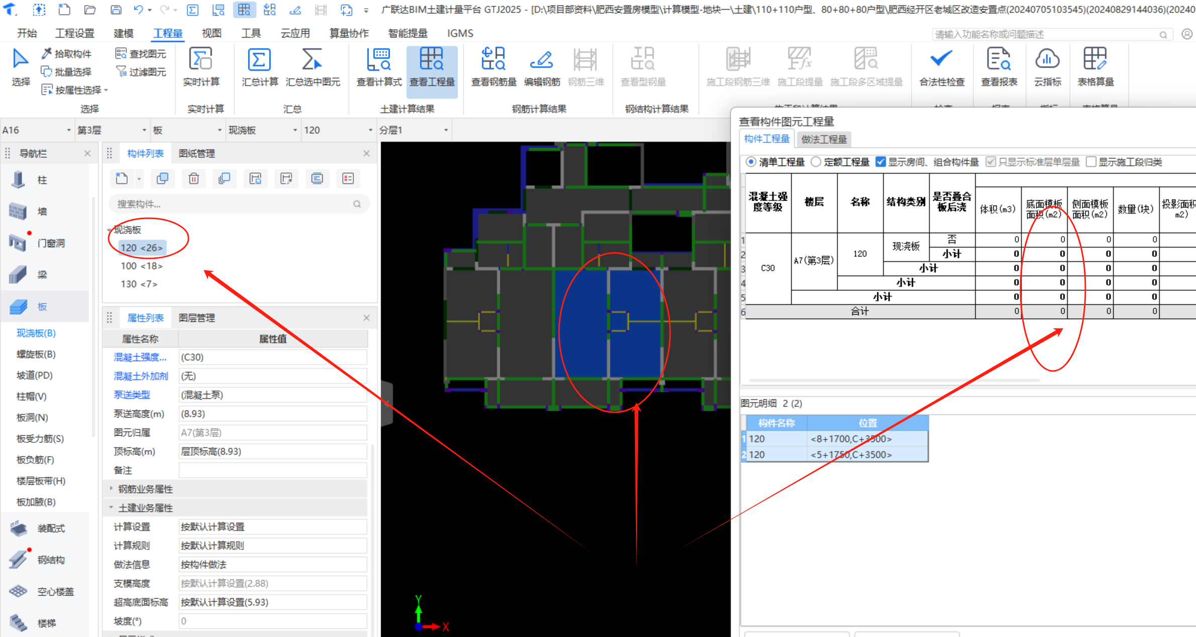The image size is (1196, 637).
Task: Click new component icon in component list toolbar
Action: [x=122, y=178]
